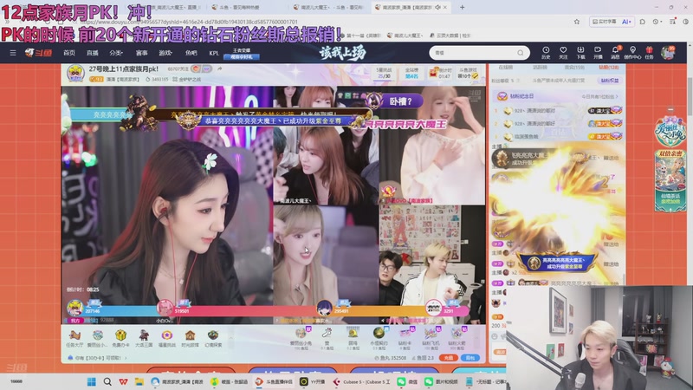The height and width of the screenshot is (390, 693).
Task: Click the 钻粉权益 button
Action: (610, 81)
